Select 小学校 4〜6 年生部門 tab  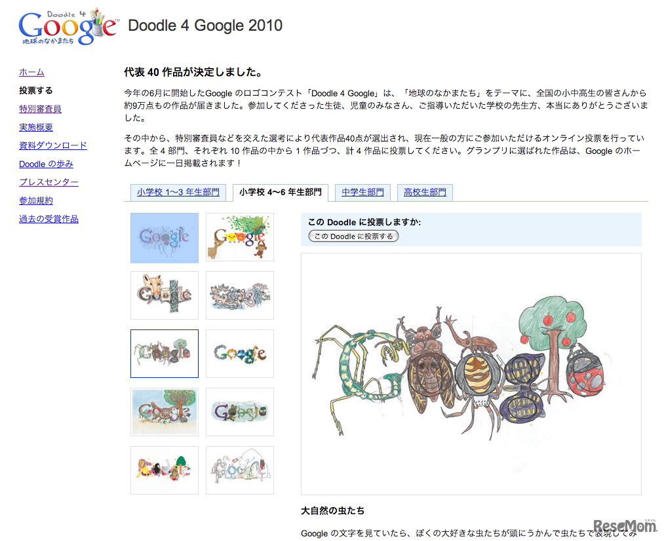281,192
